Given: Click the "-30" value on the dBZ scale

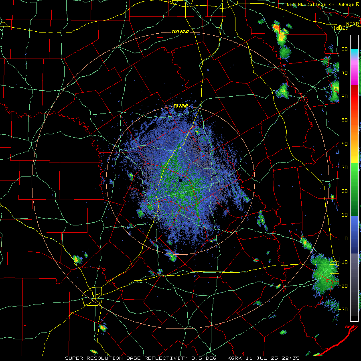Looking at the screenshot, I should 343,309.
